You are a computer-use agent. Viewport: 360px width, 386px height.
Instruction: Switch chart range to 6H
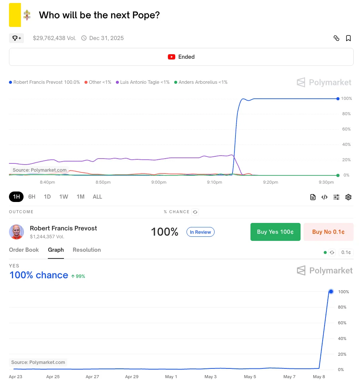coord(32,197)
